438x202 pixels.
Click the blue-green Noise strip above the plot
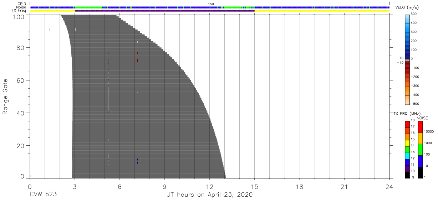209,7
